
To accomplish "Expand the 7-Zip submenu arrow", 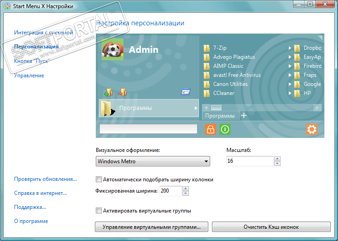I will click(x=290, y=48).
